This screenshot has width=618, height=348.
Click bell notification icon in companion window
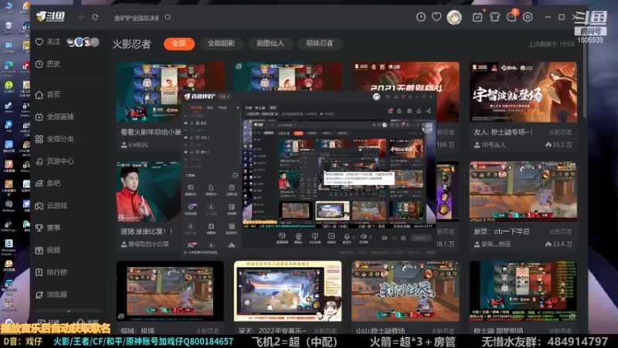click(419, 111)
